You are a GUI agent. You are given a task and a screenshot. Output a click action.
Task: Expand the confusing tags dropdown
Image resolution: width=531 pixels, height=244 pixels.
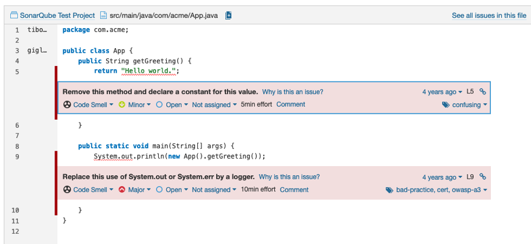(x=465, y=105)
